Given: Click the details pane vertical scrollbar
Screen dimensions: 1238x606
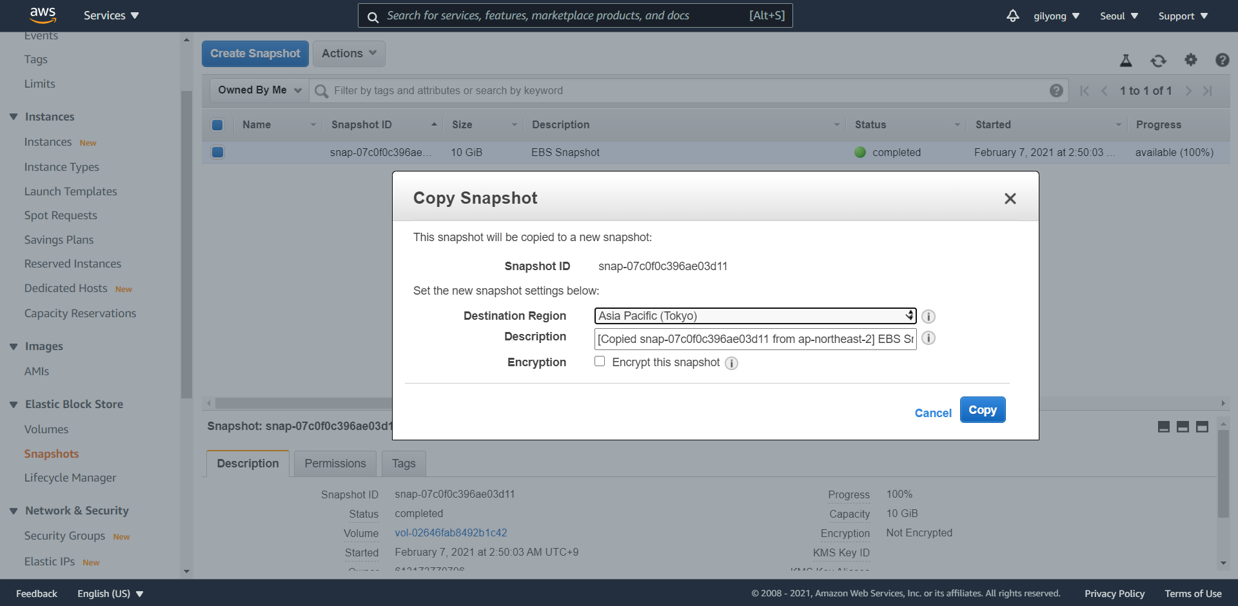Looking at the screenshot, I should [x=1223, y=474].
